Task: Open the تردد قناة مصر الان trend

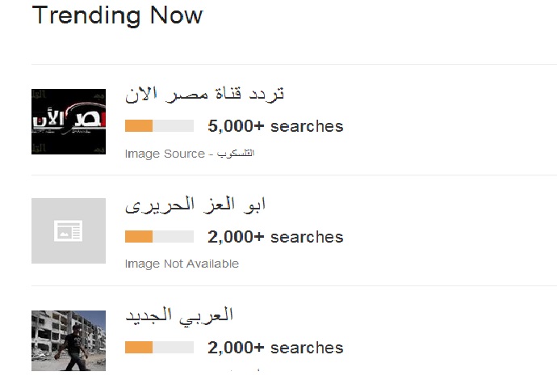Action: [205, 94]
